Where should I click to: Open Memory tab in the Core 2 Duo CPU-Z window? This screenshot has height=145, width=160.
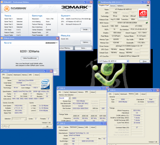(x=24, y=75)
